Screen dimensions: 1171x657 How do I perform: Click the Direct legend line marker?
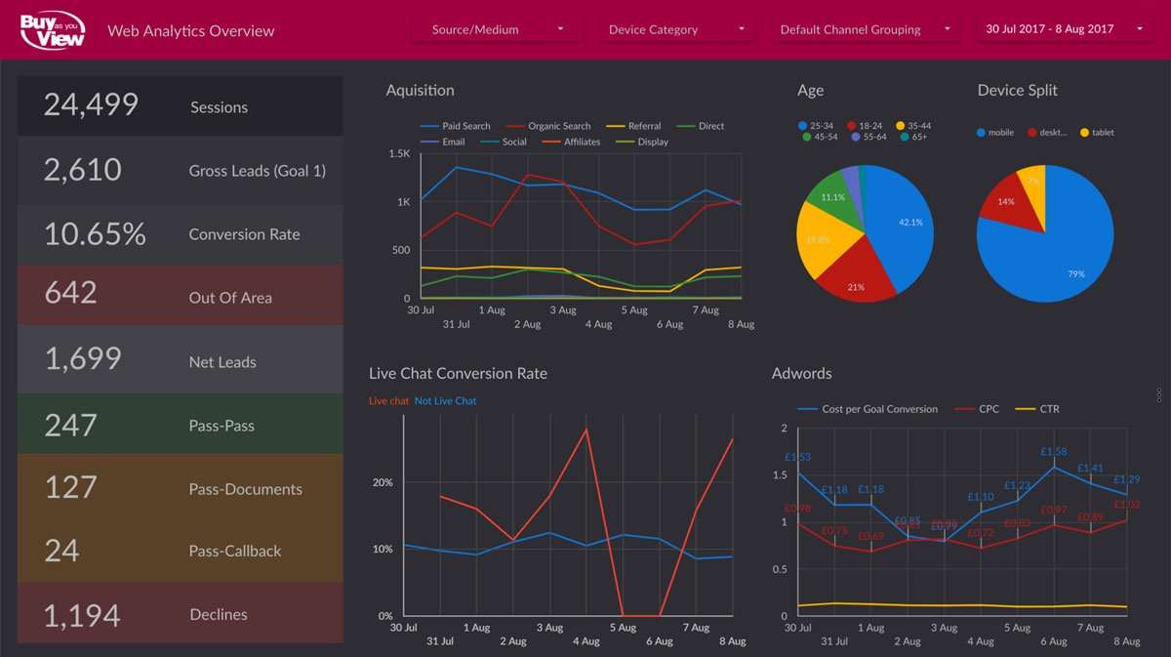coord(685,126)
